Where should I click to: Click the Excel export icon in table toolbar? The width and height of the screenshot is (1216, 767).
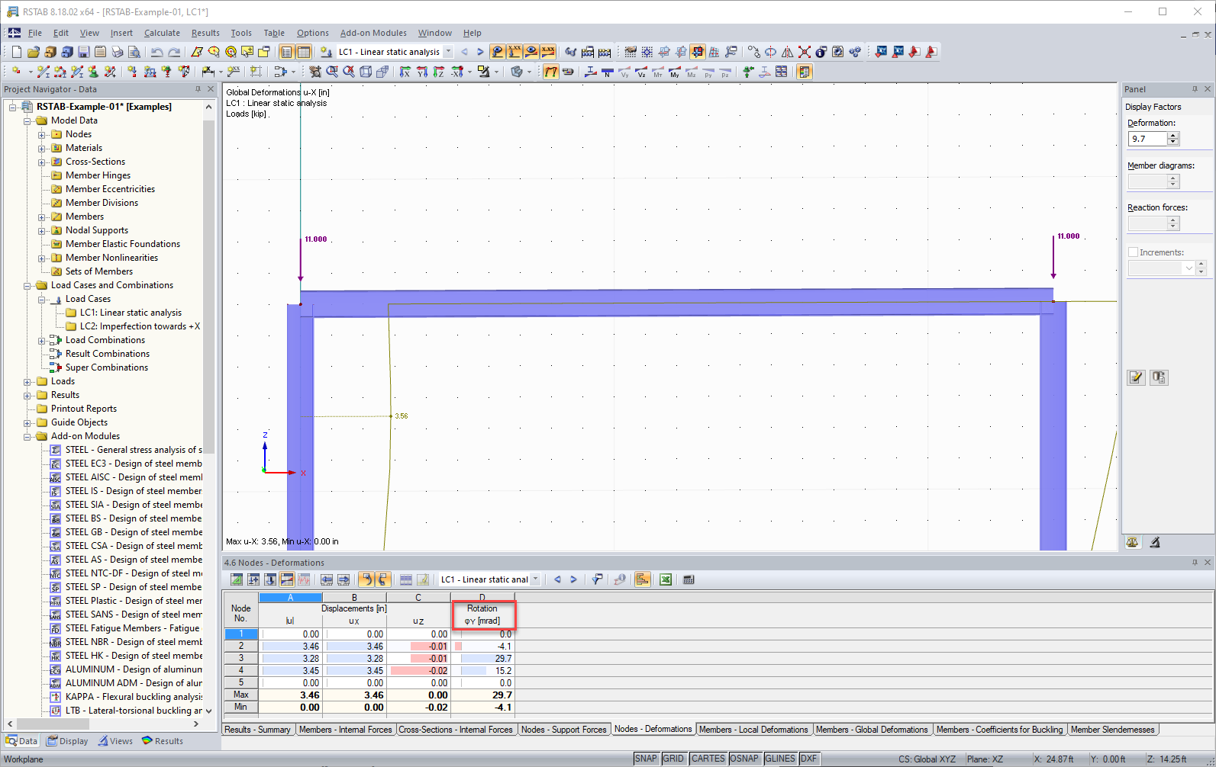tap(666, 579)
